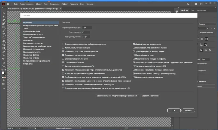This screenshot has width=218, height=130.
Task: Select the Selection tool arrow
Action: click(x=4, y=13)
